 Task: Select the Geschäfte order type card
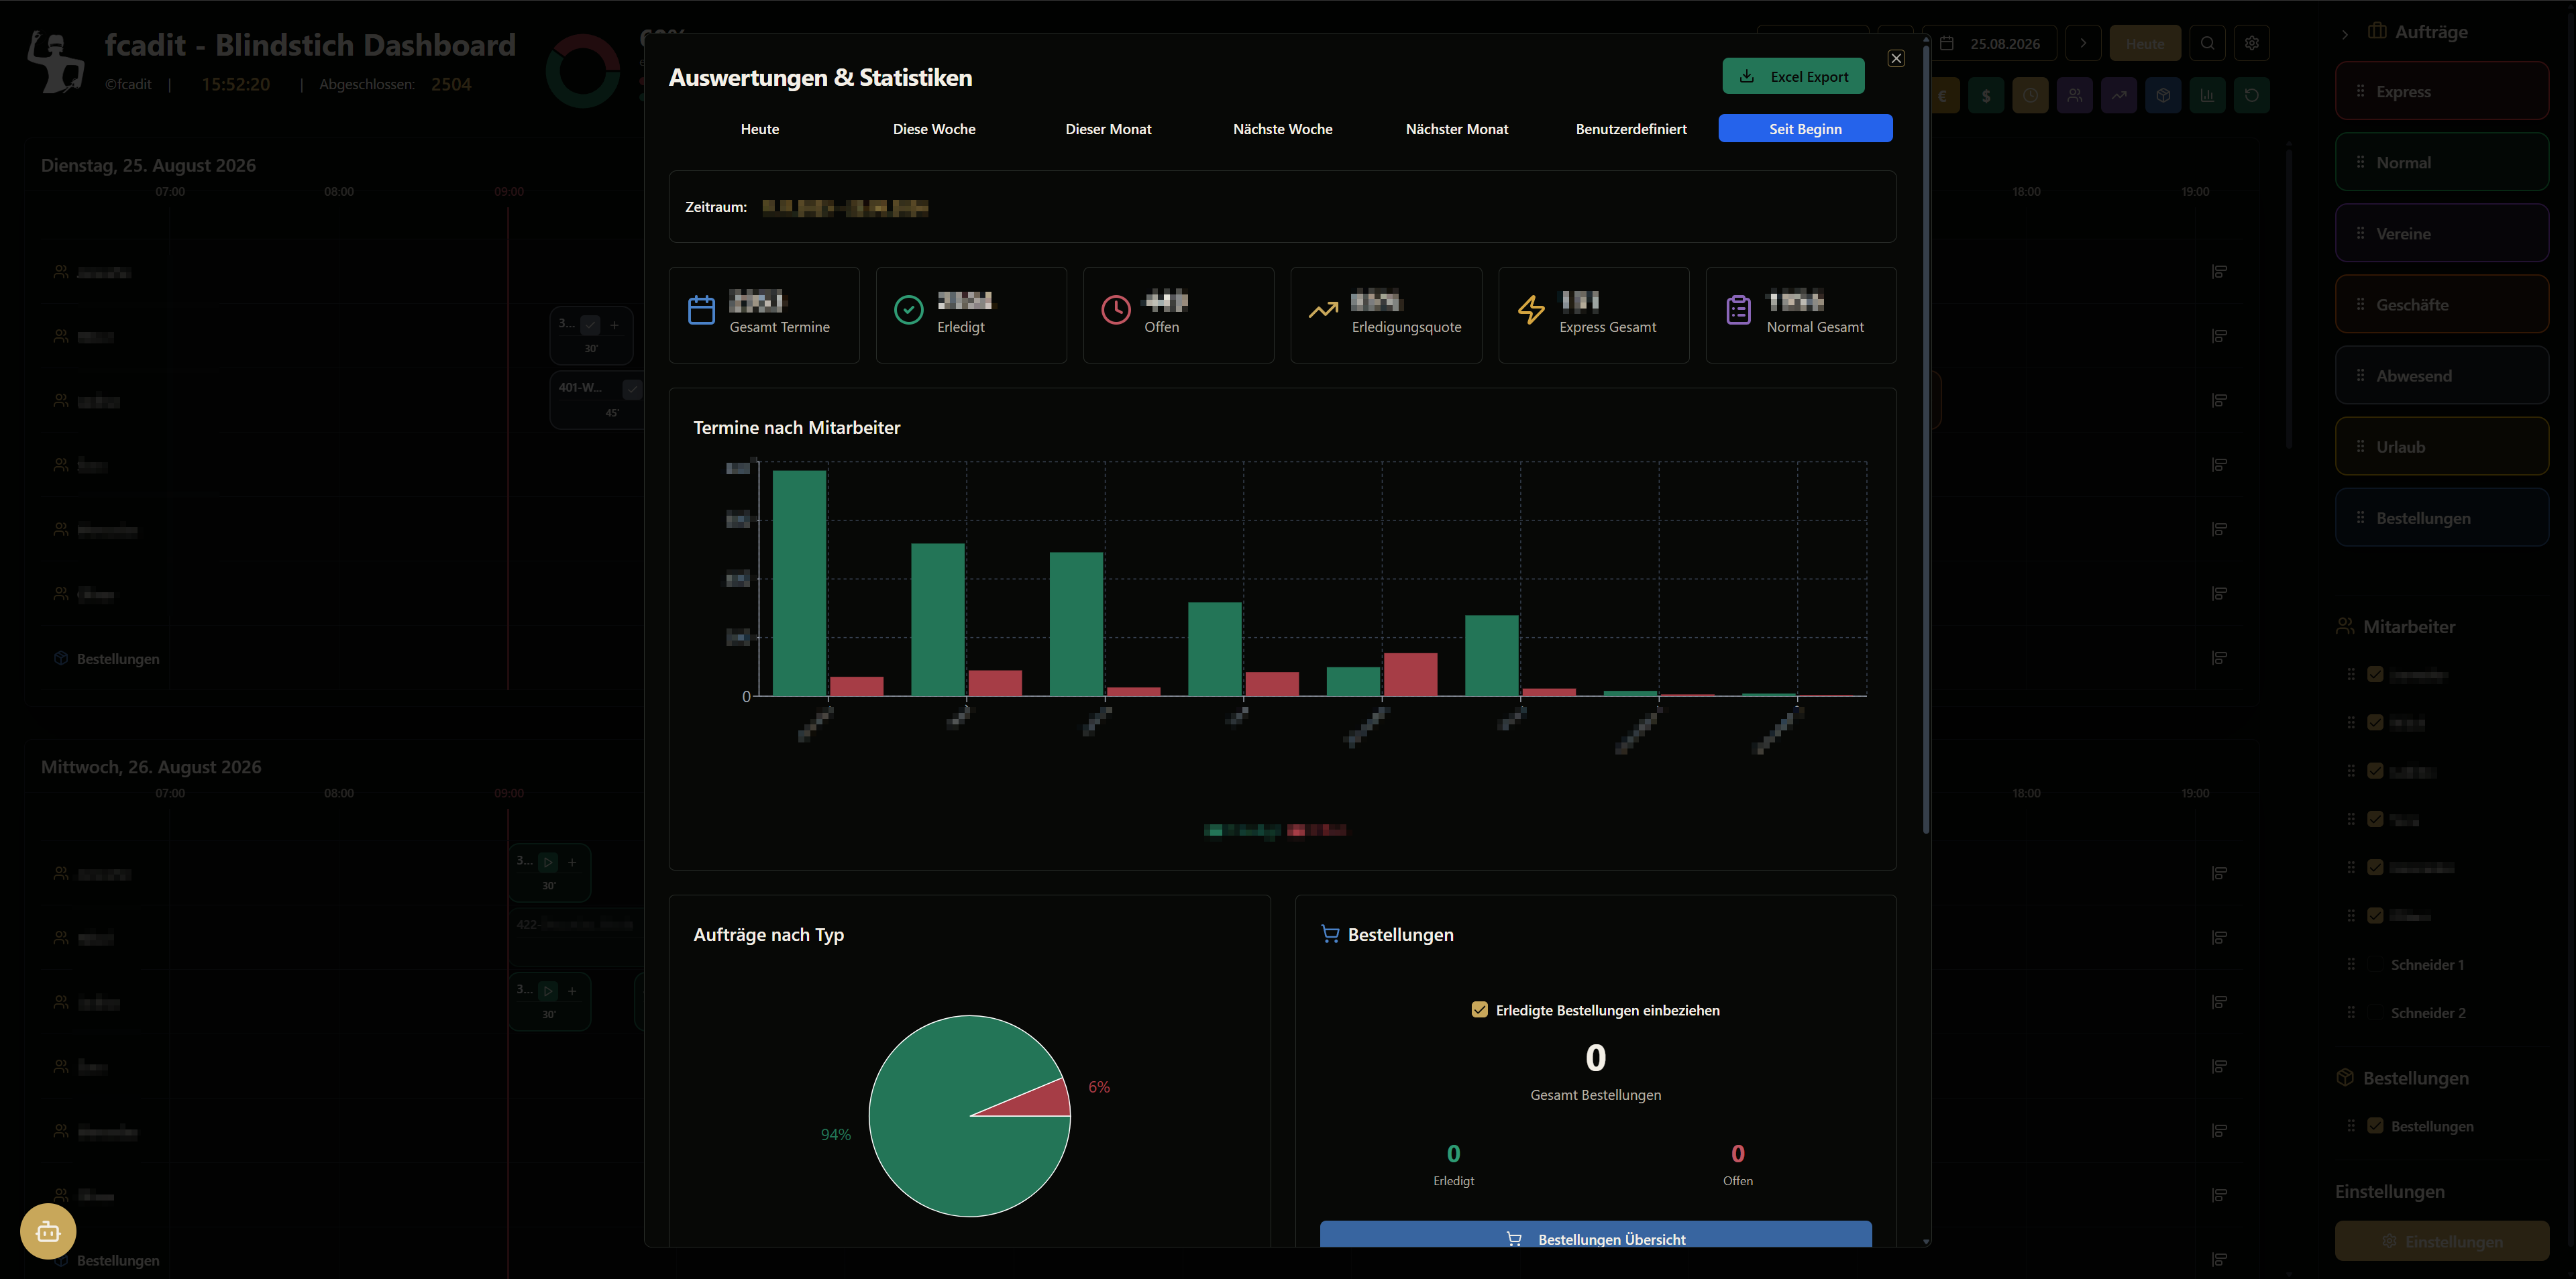click(2441, 304)
